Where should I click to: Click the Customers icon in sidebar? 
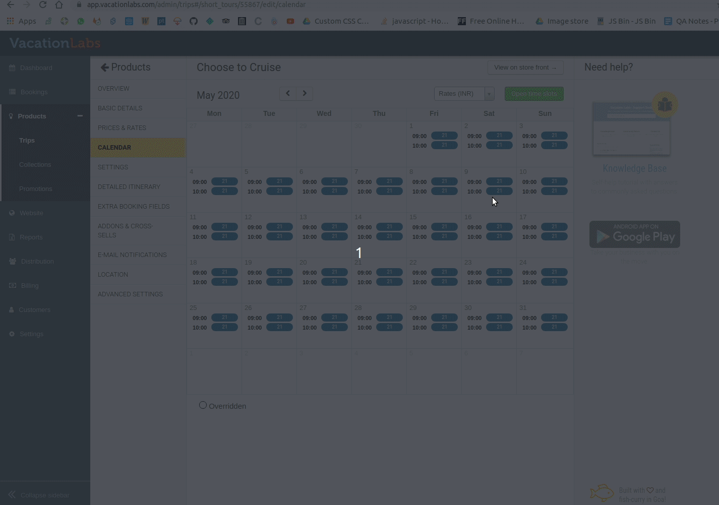tap(12, 310)
